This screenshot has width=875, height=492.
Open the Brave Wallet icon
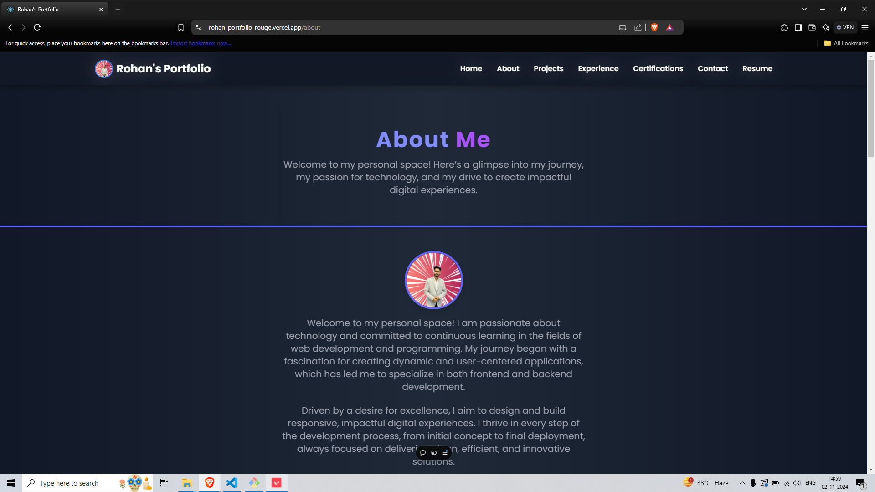pyautogui.click(x=812, y=27)
